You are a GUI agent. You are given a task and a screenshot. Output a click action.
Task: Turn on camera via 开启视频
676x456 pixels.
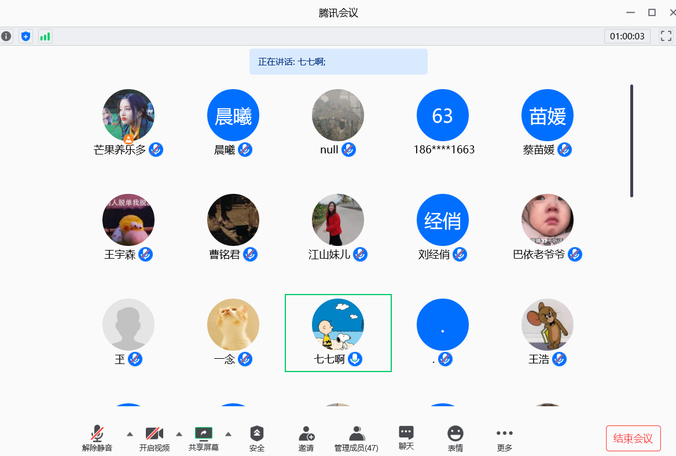pyautogui.click(x=155, y=439)
